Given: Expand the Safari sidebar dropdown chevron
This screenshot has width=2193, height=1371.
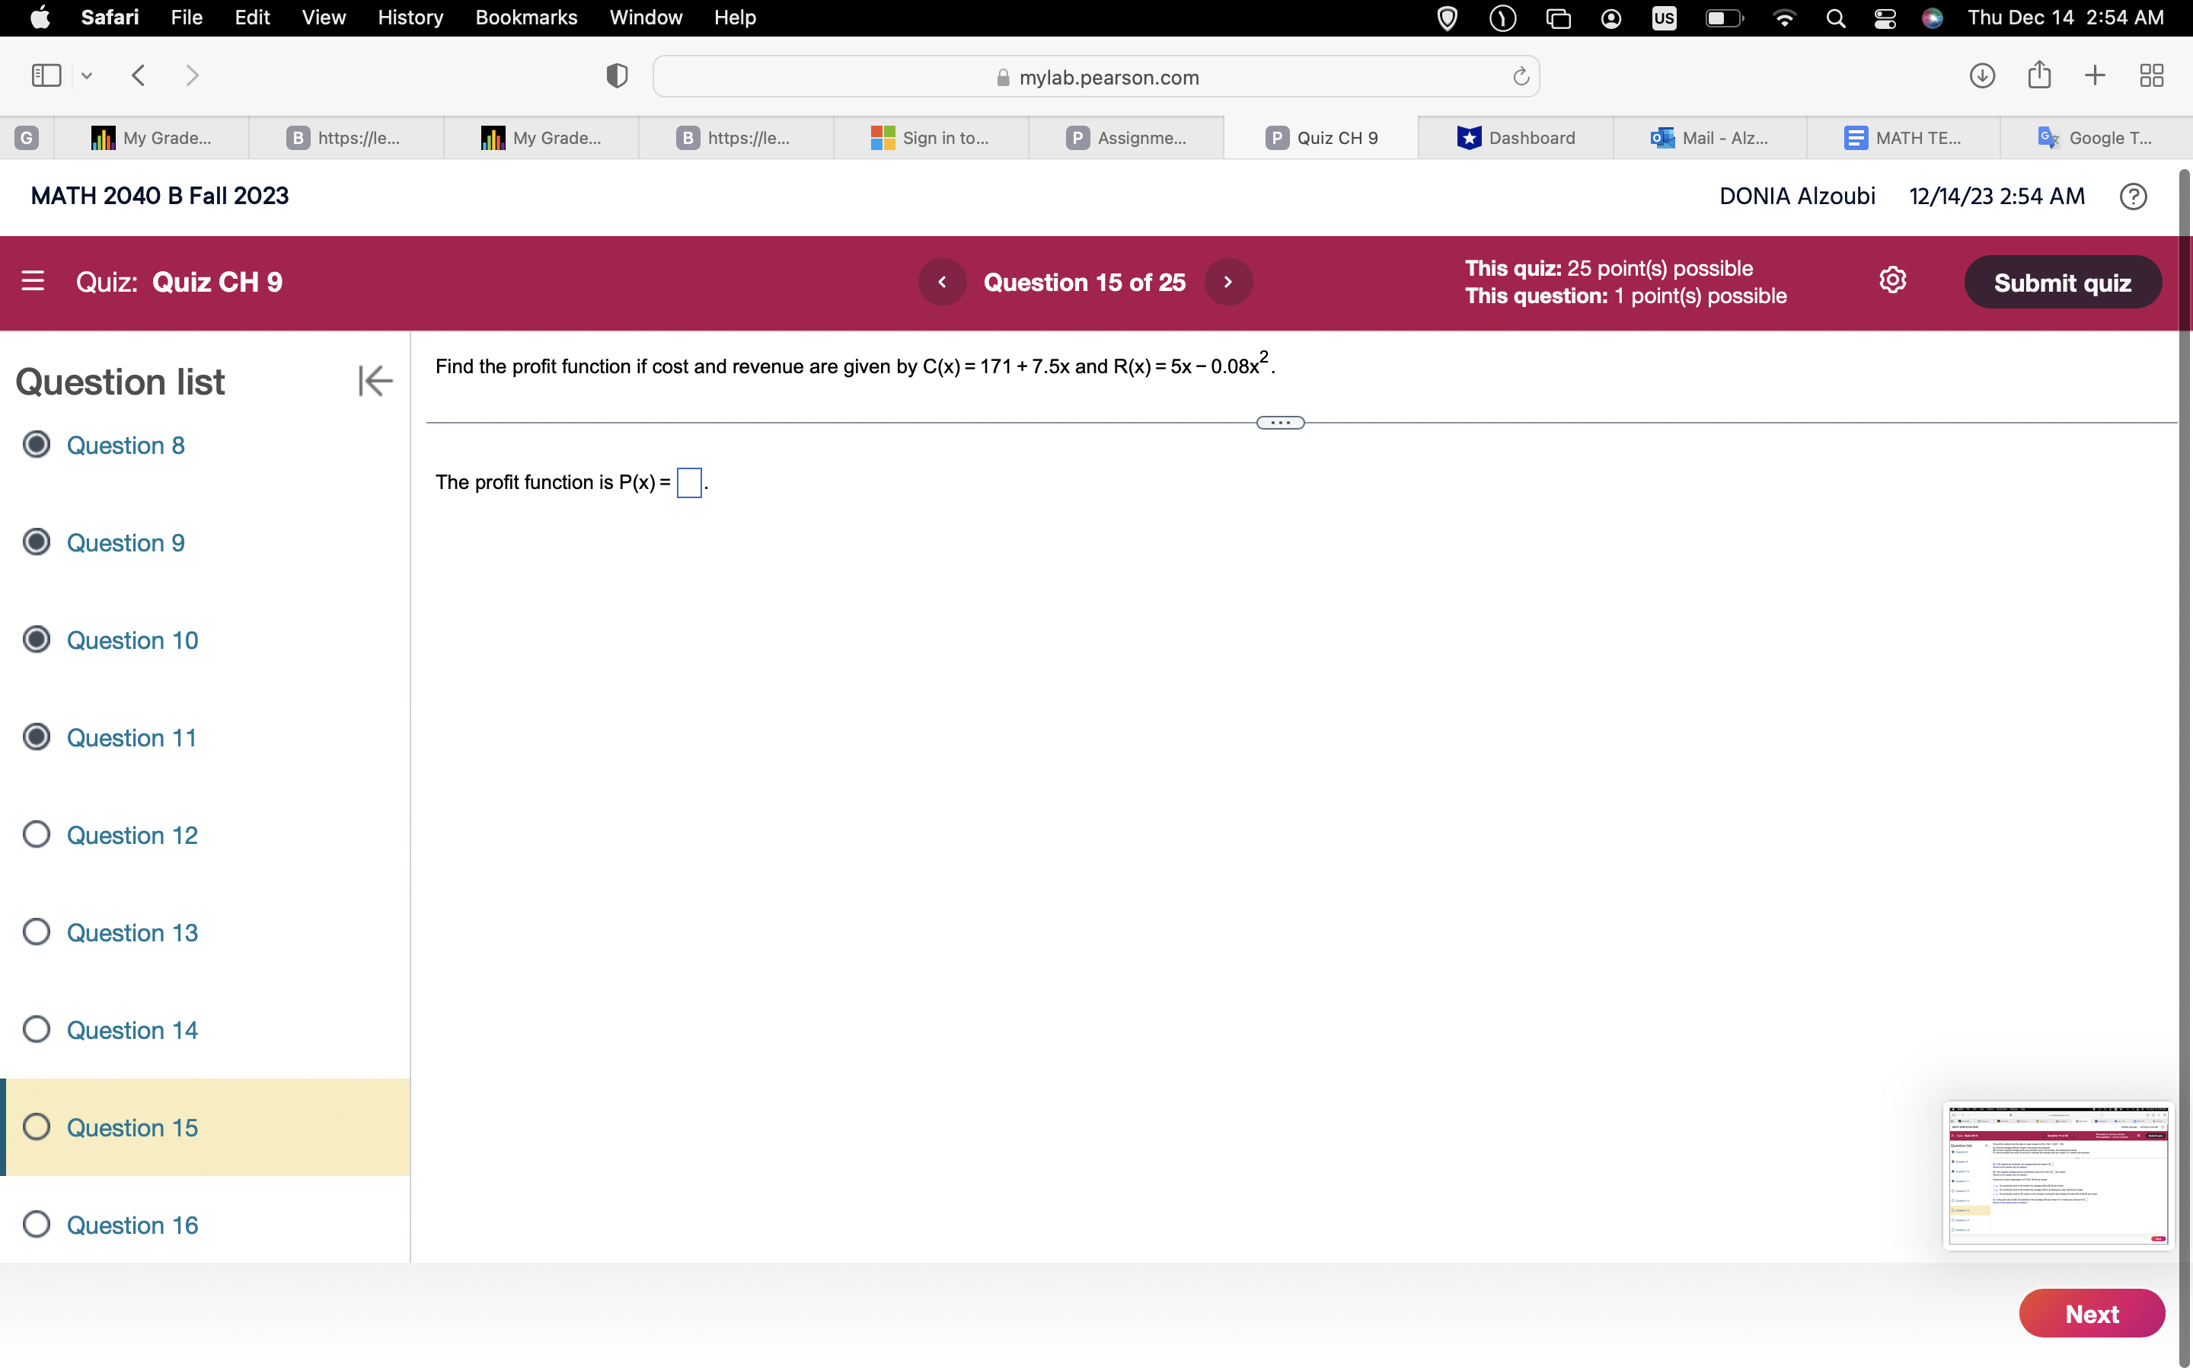Looking at the screenshot, I should pos(87,76).
